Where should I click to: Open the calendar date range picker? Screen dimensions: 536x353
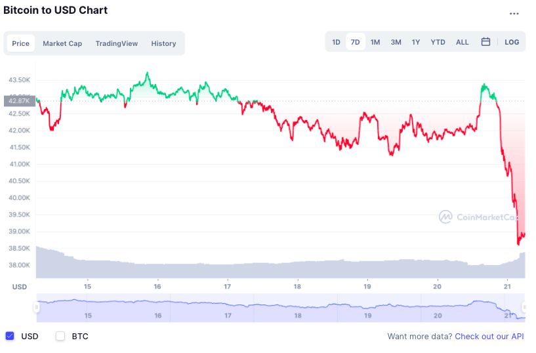pyautogui.click(x=485, y=42)
